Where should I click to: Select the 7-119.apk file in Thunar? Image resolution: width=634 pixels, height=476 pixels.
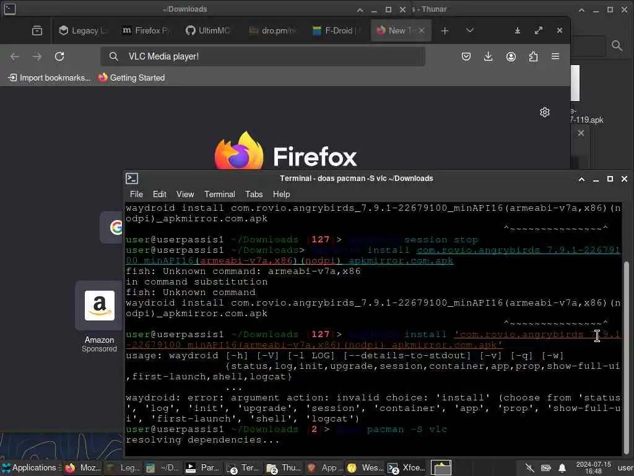[586, 120]
